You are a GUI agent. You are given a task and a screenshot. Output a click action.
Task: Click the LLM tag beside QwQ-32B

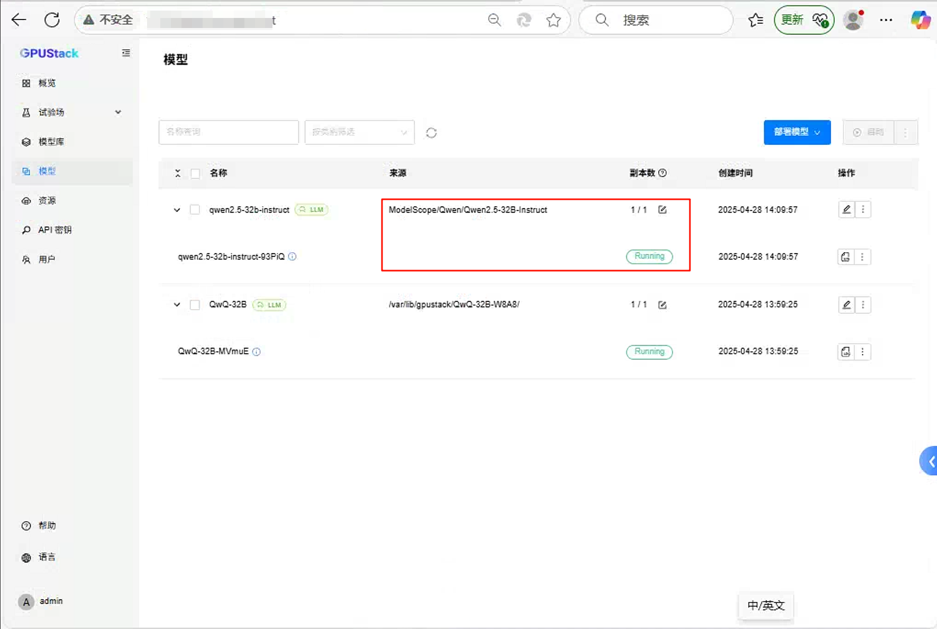pos(269,305)
